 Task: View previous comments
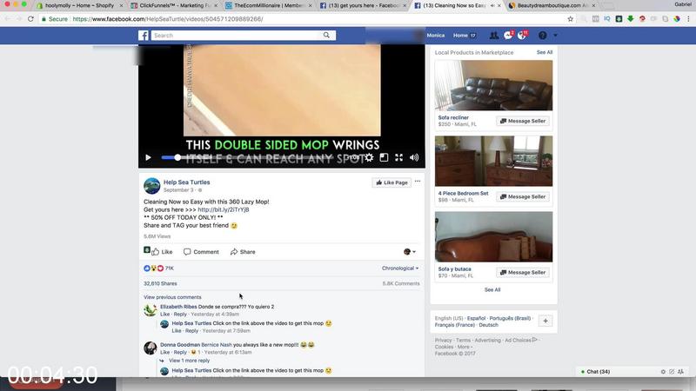(x=172, y=297)
